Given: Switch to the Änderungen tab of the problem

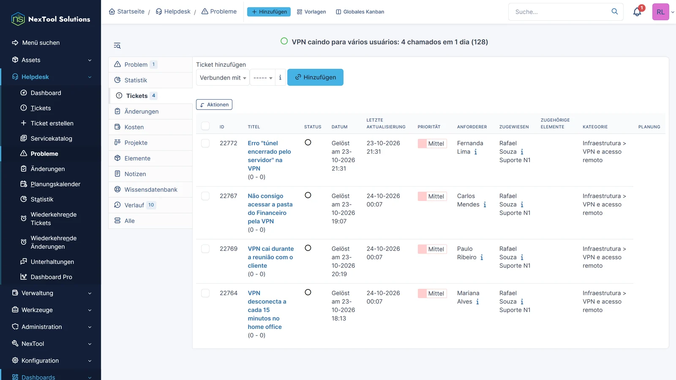Looking at the screenshot, I should [150, 111].
